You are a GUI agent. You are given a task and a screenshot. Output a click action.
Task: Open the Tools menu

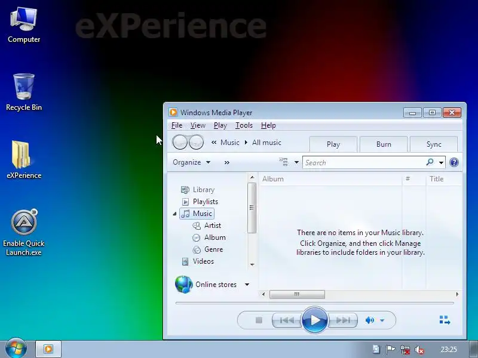pos(244,125)
